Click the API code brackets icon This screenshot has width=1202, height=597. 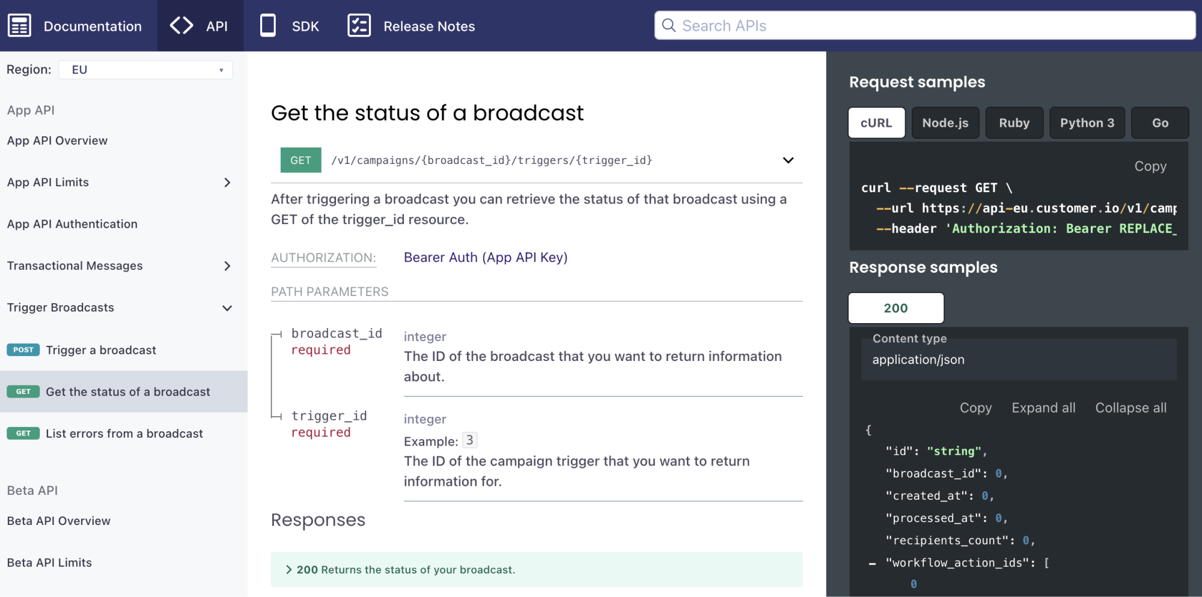click(x=182, y=26)
